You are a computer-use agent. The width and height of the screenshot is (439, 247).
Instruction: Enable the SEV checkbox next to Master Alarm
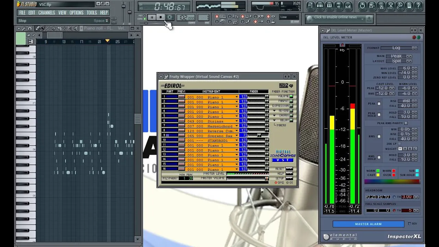click(409, 224)
